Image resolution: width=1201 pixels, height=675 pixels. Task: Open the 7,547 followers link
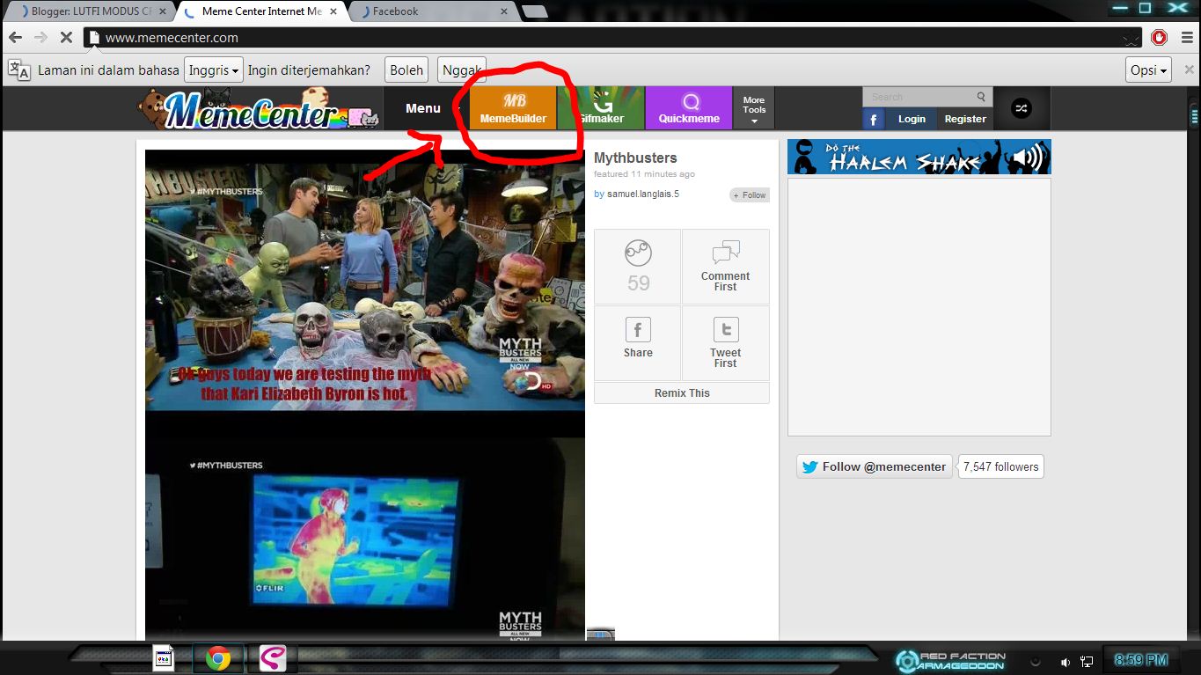point(1000,466)
